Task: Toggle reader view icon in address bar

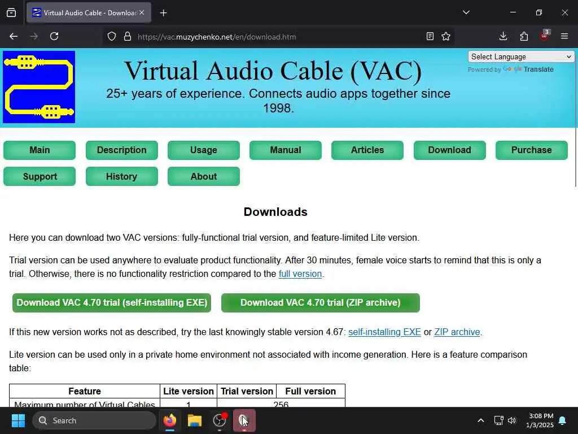Action: click(x=430, y=37)
